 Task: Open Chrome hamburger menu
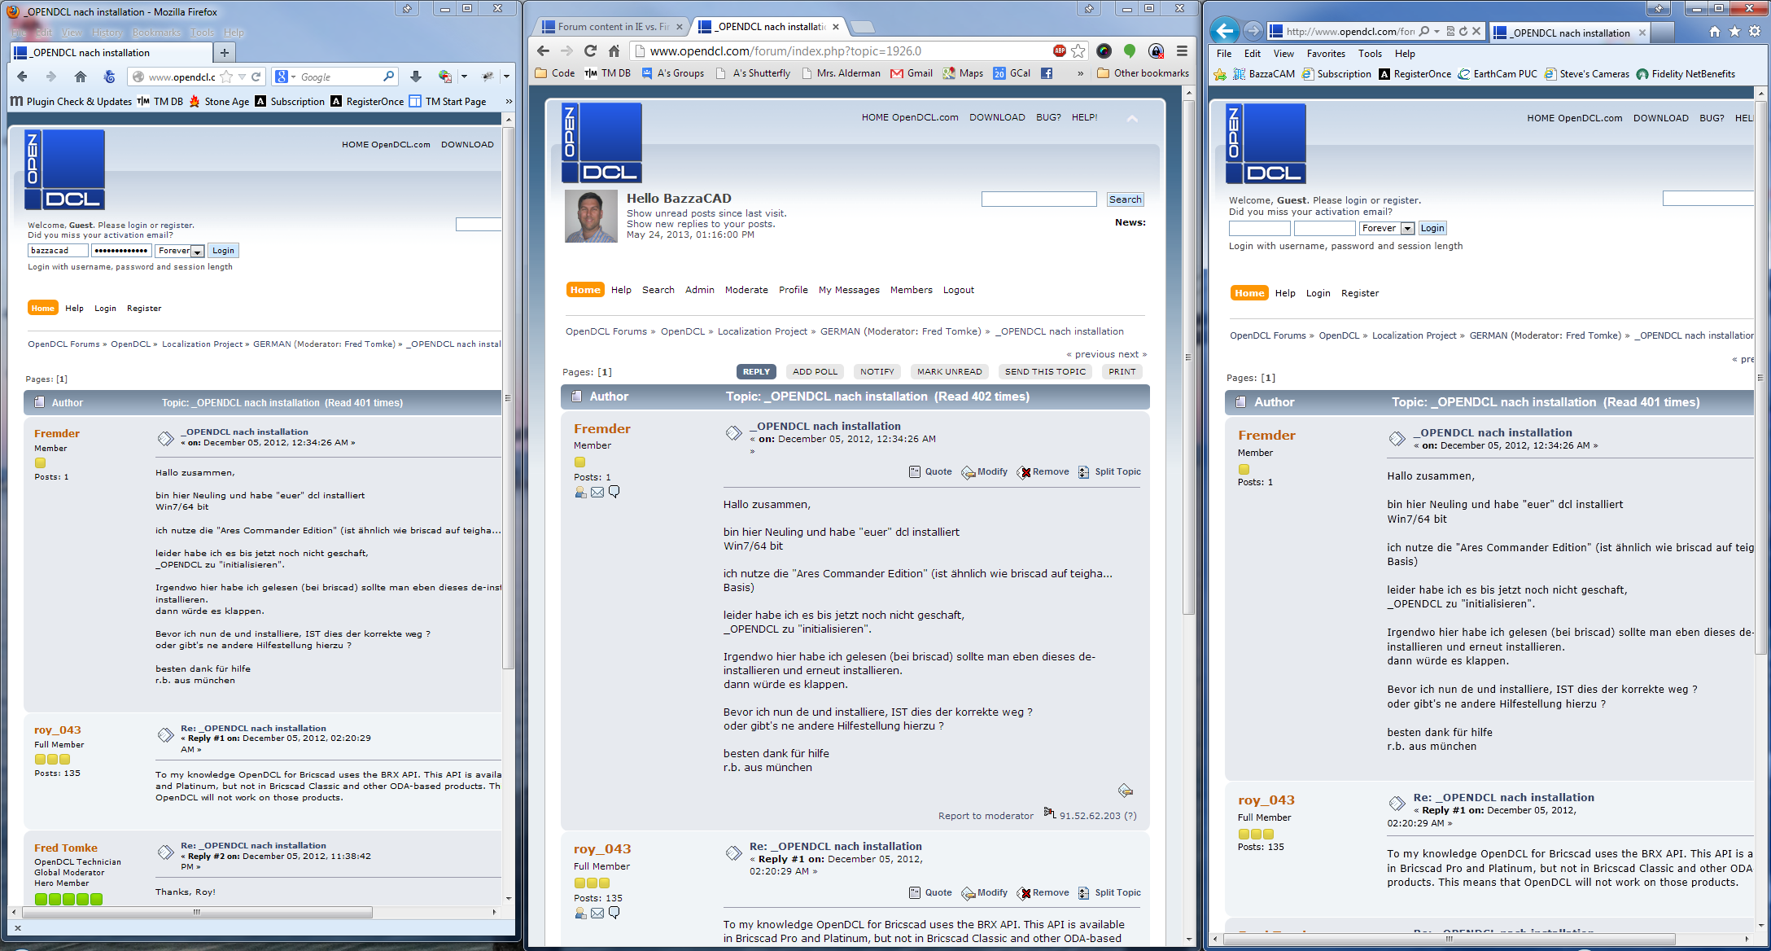pyautogui.click(x=1182, y=51)
